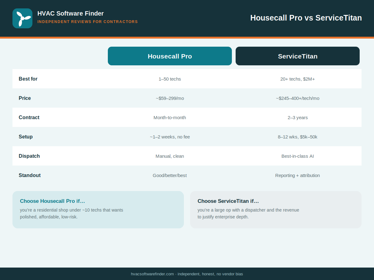The width and height of the screenshot is (374, 280).
Task: Click the 2–3 years contract cell
Action: coord(298,118)
